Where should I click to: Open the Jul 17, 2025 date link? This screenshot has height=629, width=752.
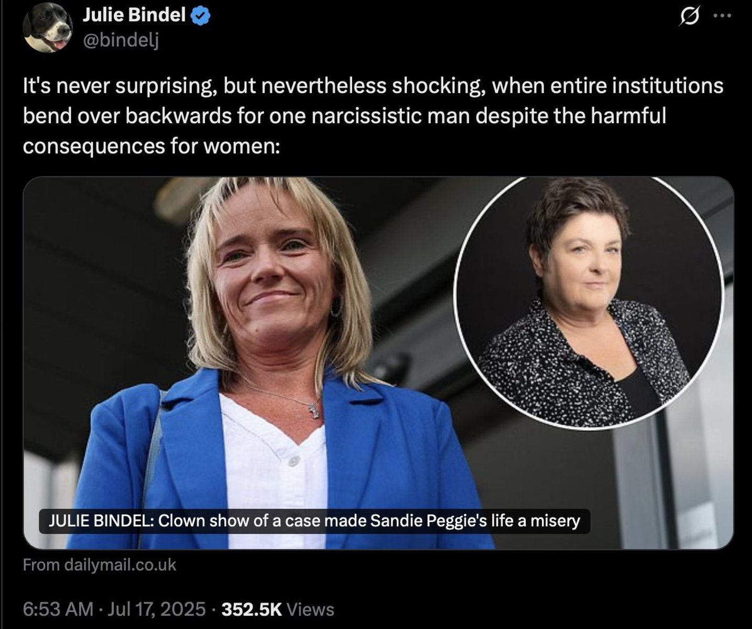[x=156, y=609]
